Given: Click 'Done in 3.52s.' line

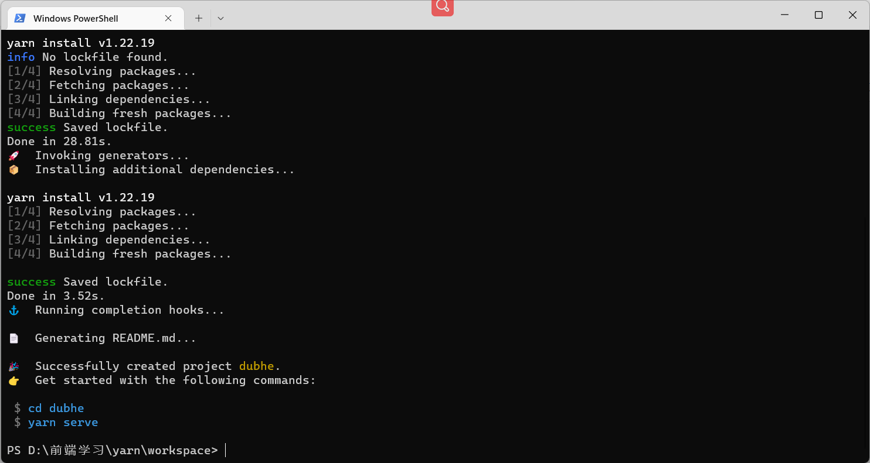Looking at the screenshot, I should tap(56, 296).
